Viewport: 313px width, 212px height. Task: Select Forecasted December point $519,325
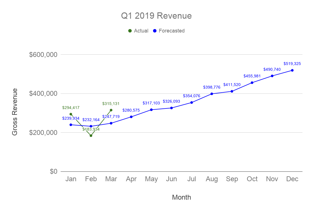click(292, 70)
